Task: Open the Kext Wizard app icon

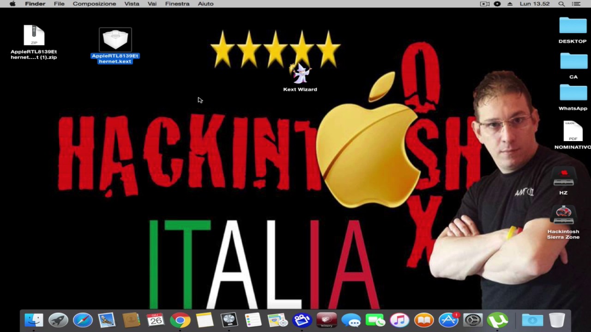Action: pyautogui.click(x=300, y=74)
